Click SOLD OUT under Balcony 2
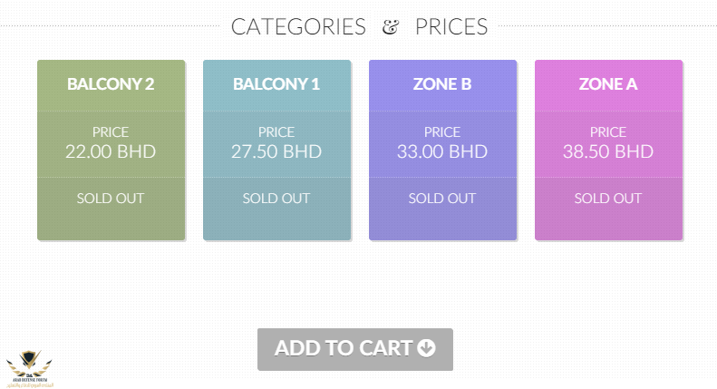Screen dimensions: 717x389 tap(111, 198)
